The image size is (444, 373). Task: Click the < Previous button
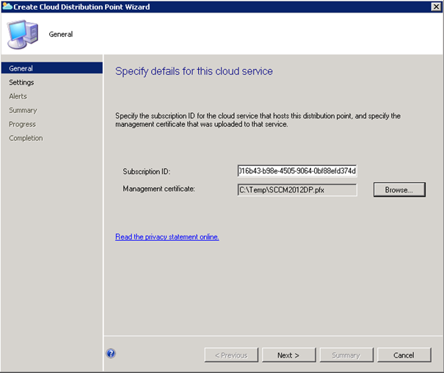click(x=231, y=355)
